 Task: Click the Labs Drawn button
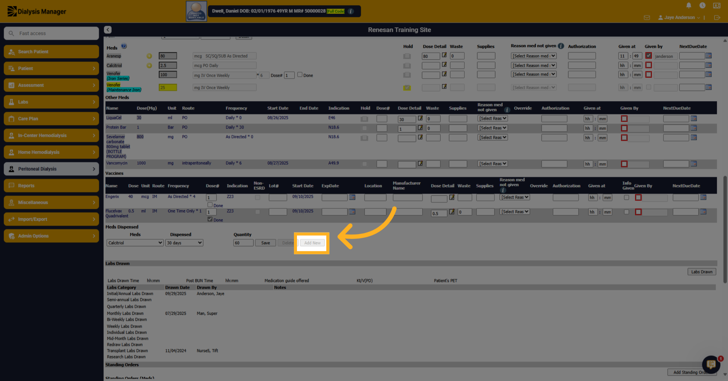[x=702, y=272]
